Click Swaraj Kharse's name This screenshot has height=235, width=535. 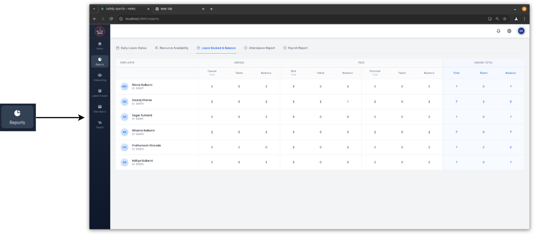[x=142, y=100]
